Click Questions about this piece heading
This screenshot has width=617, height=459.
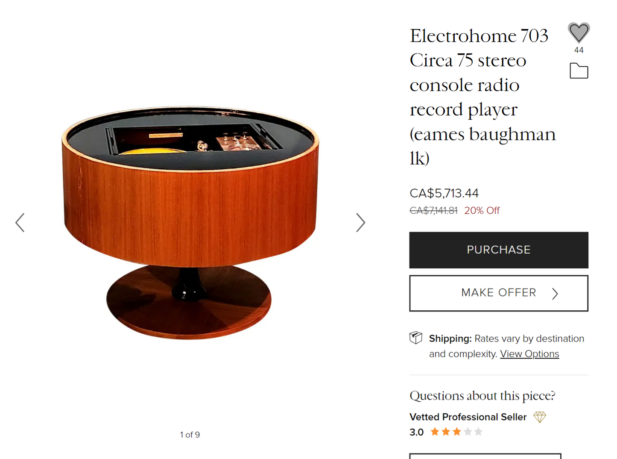pyautogui.click(x=482, y=396)
